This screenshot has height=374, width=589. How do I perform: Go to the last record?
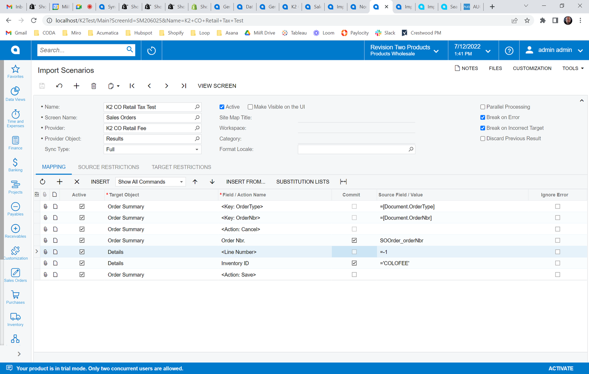coord(184,86)
